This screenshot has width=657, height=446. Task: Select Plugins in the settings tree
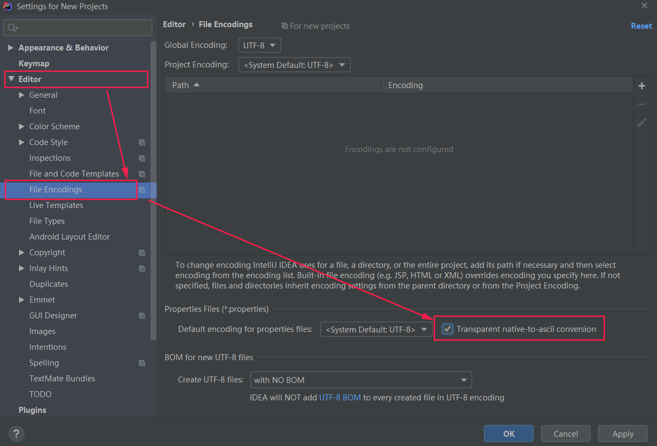pos(32,410)
